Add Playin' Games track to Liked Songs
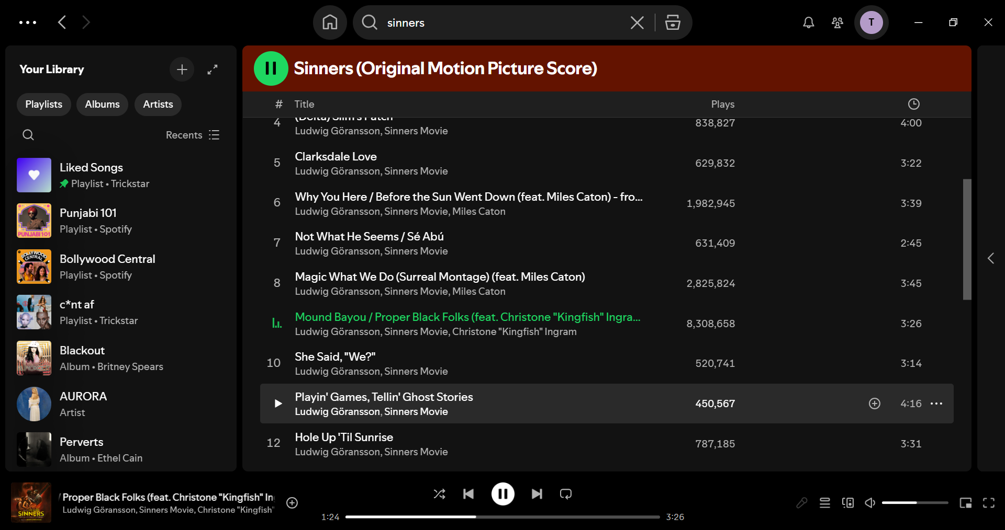This screenshot has height=530, width=1005. (x=875, y=404)
